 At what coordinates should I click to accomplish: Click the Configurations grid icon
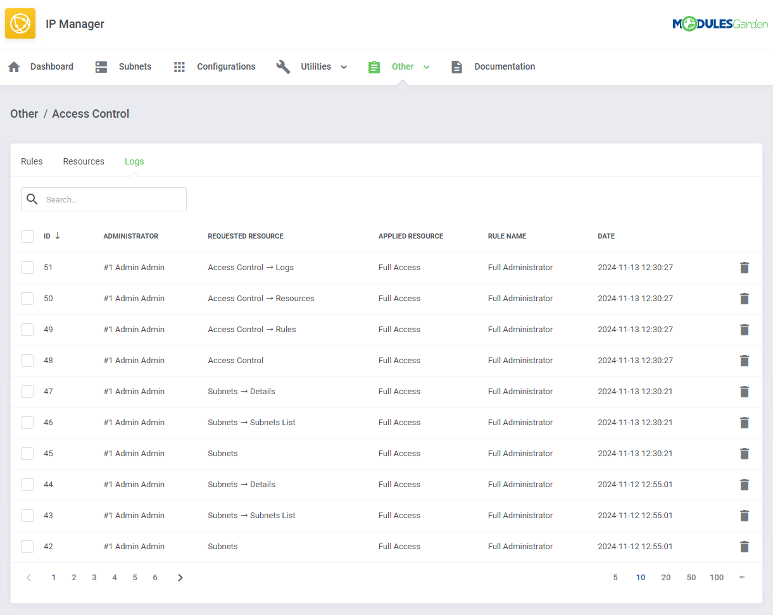[179, 66]
